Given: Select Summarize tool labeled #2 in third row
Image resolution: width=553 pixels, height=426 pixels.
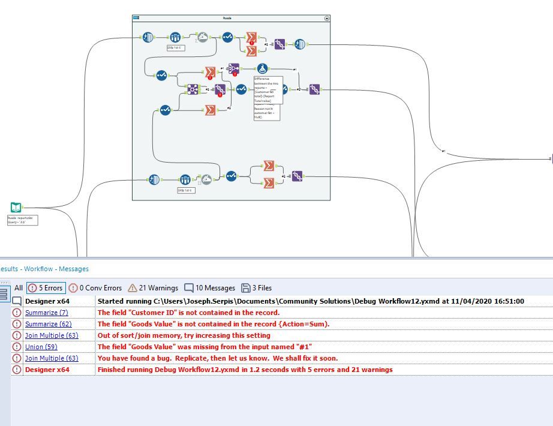Looking at the screenshot, I should click(x=210, y=110).
